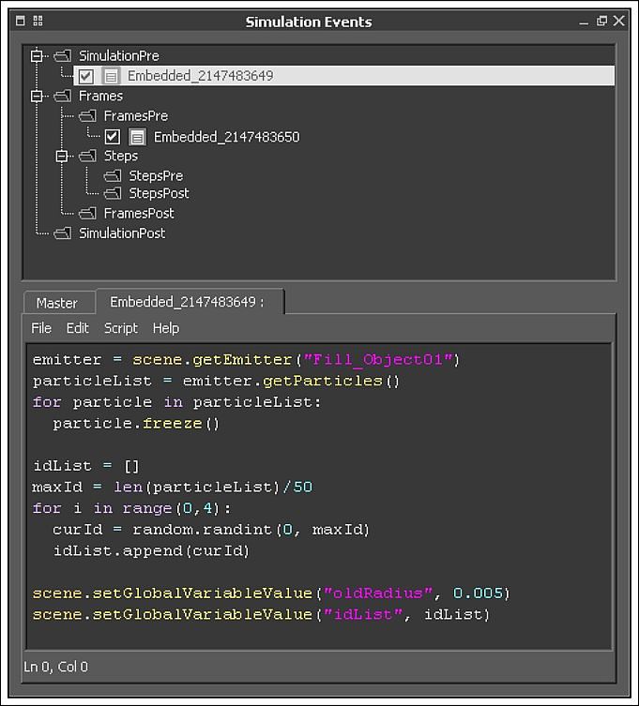
Task: Click the SimulationPost folder icon
Action: click(63, 233)
